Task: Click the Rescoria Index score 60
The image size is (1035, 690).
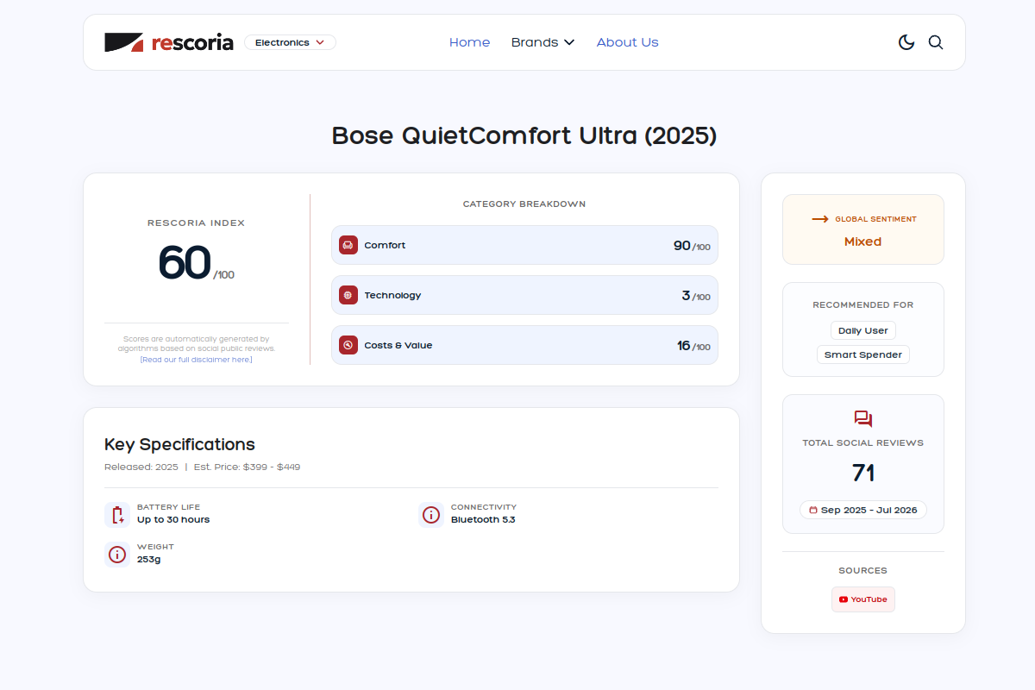Action: tap(185, 263)
